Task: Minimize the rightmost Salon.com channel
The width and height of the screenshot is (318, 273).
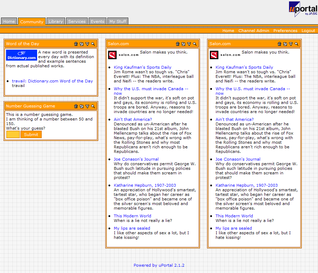Action: click(291, 44)
